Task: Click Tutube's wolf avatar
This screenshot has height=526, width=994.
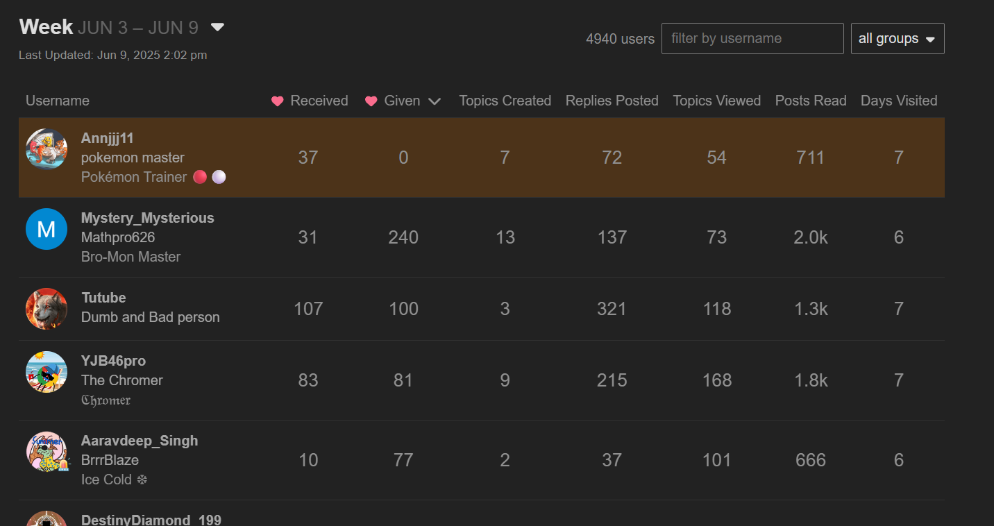Action: tap(47, 309)
